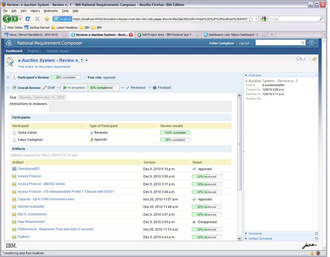Open the File menu
Screen dimensions: 330x257
(5, 11)
